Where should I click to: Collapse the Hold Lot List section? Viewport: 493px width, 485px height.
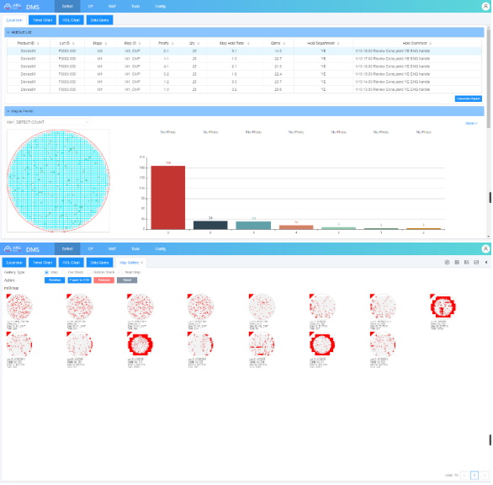8,32
